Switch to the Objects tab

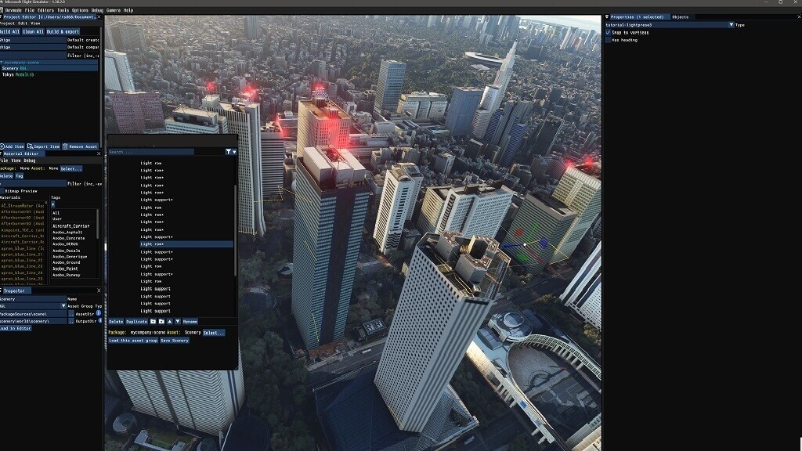coord(681,17)
